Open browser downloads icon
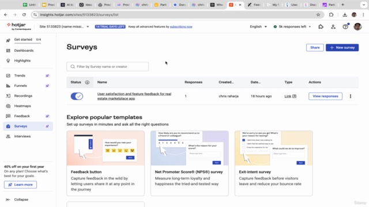 point(345,14)
